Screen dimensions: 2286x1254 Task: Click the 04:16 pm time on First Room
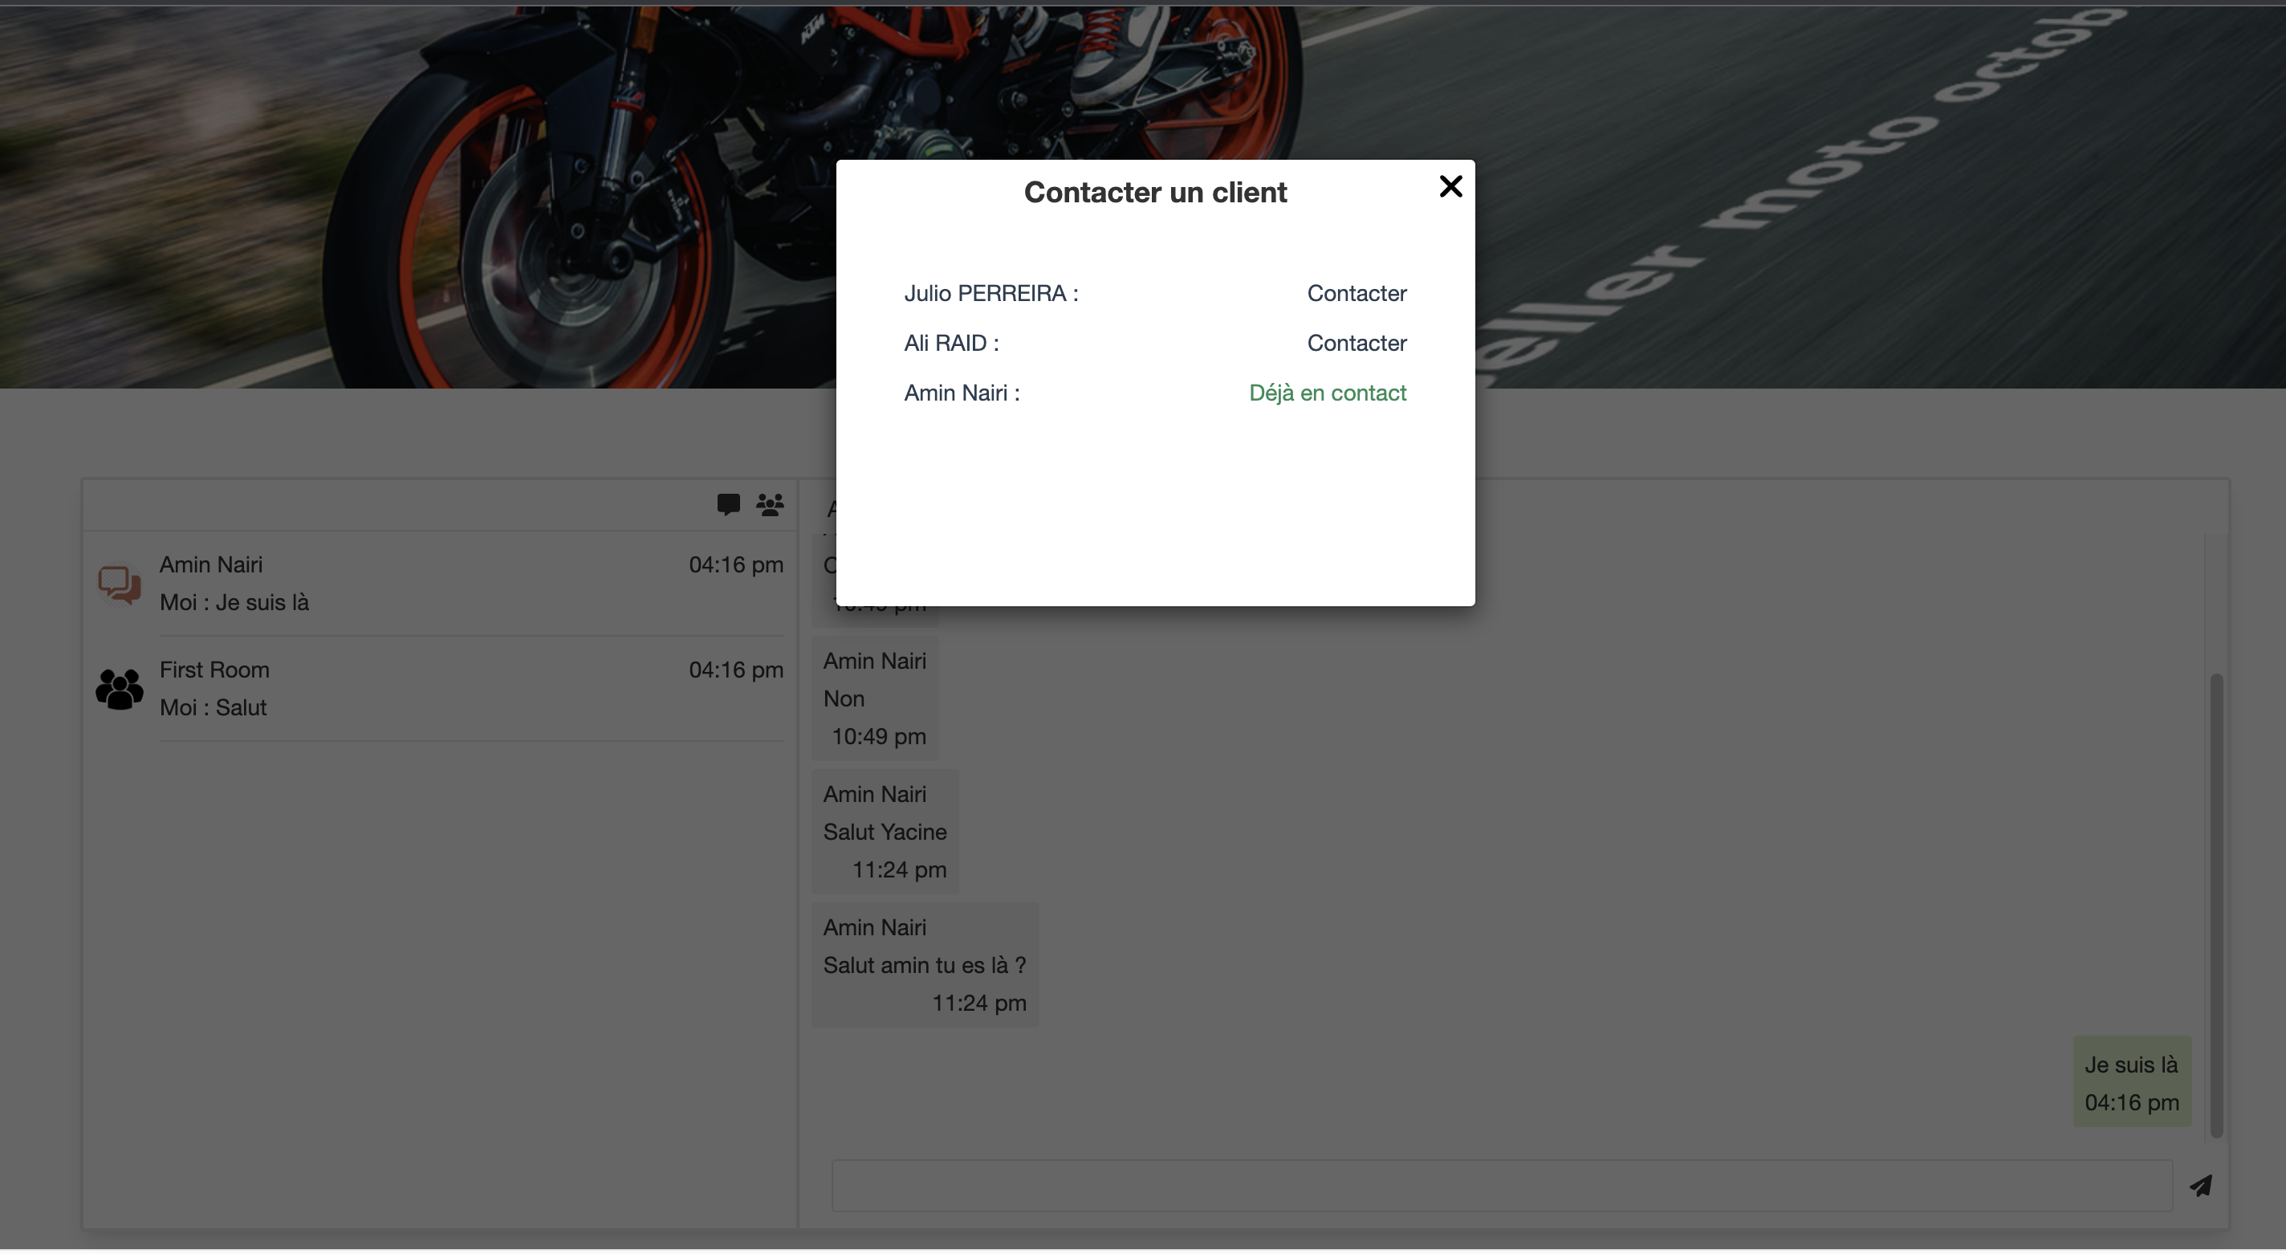(x=736, y=670)
